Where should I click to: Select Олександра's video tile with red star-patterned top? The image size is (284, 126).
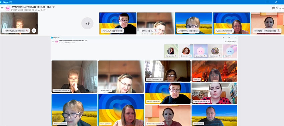tap(215, 93)
